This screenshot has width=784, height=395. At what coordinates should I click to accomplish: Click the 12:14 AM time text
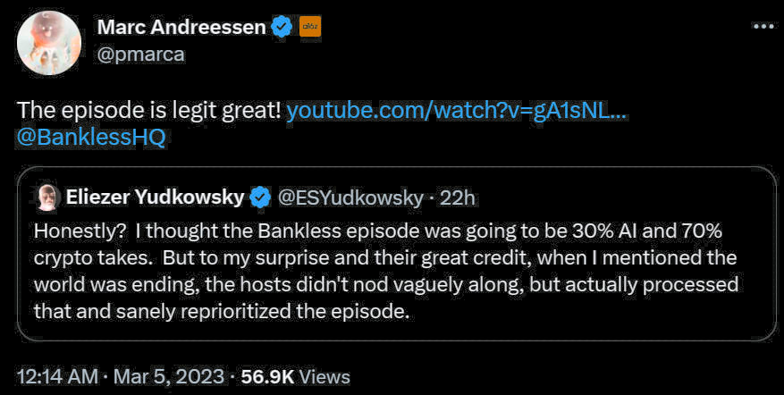tap(55, 377)
